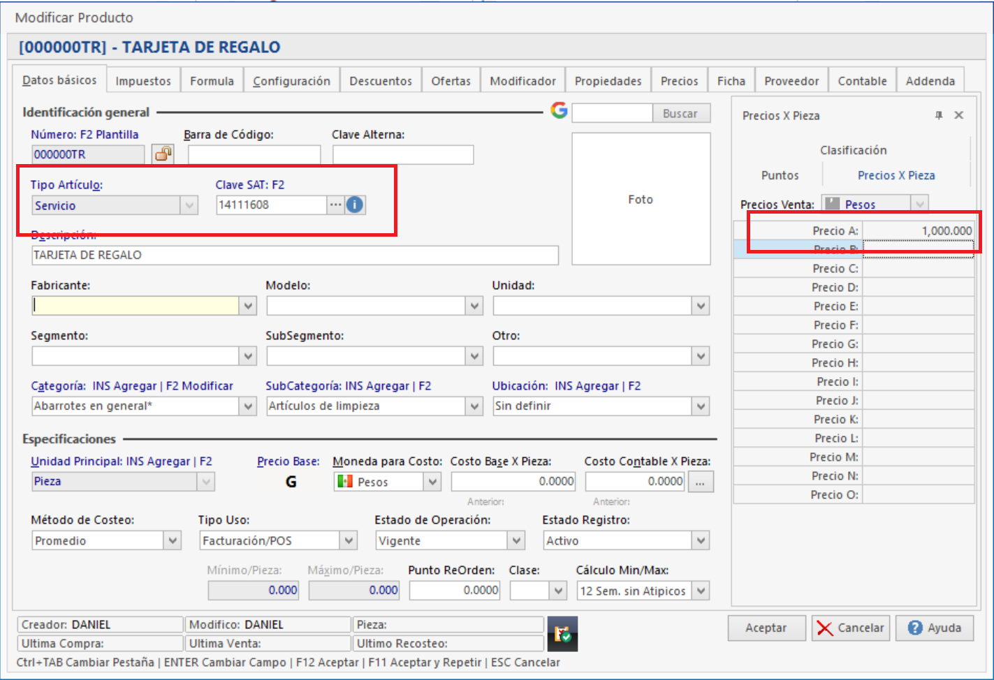
Task: Click the Foto image placeholder
Action: pos(641,200)
